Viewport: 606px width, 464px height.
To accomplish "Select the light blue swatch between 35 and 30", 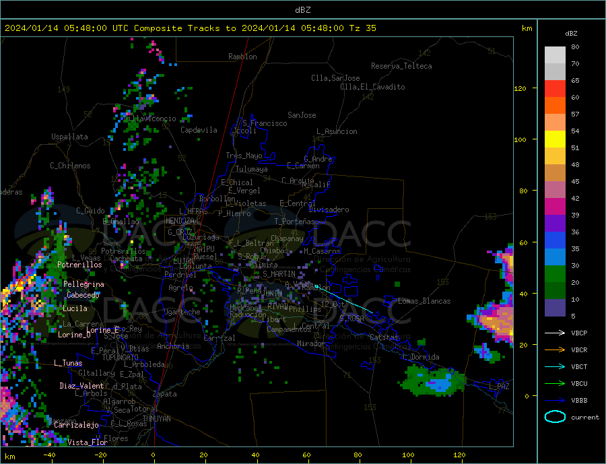I will [555, 257].
